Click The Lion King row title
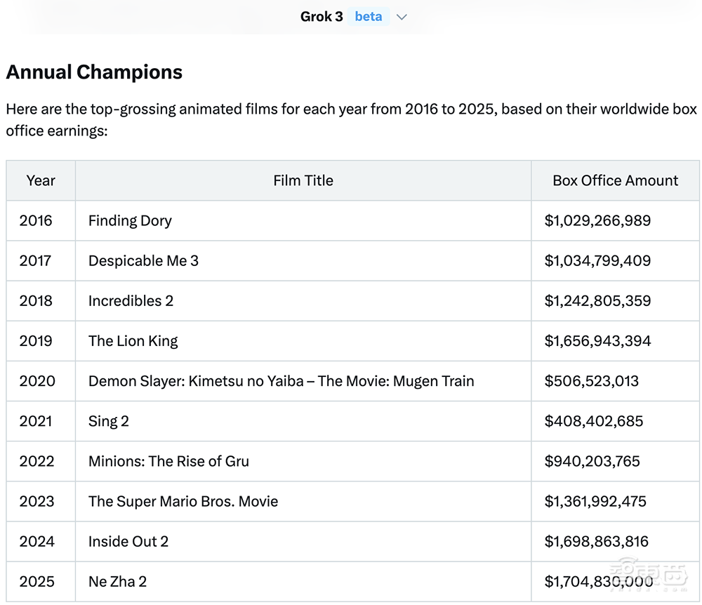702x605 pixels. pyautogui.click(x=133, y=340)
